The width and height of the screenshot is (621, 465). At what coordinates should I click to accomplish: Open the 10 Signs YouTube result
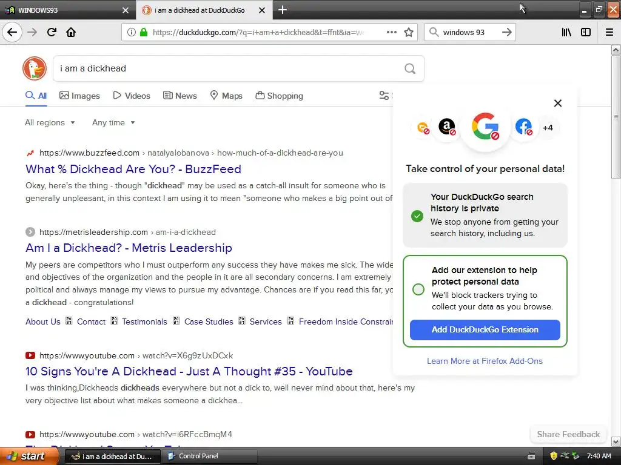click(x=189, y=371)
